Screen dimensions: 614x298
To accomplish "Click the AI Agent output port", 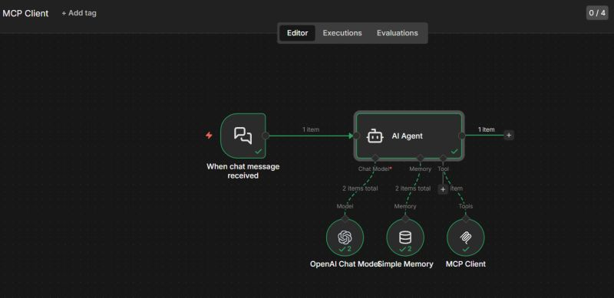I will [x=462, y=136].
